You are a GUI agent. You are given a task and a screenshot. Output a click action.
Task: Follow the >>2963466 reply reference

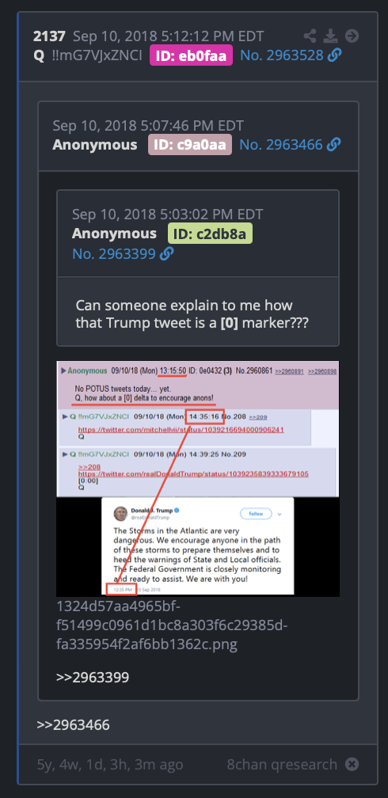[x=73, y=724]
